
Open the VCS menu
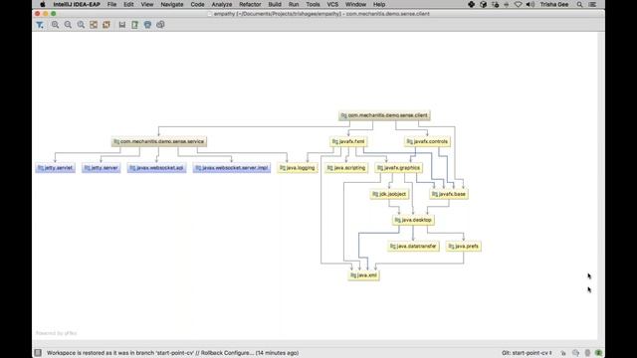click(332, 4)
